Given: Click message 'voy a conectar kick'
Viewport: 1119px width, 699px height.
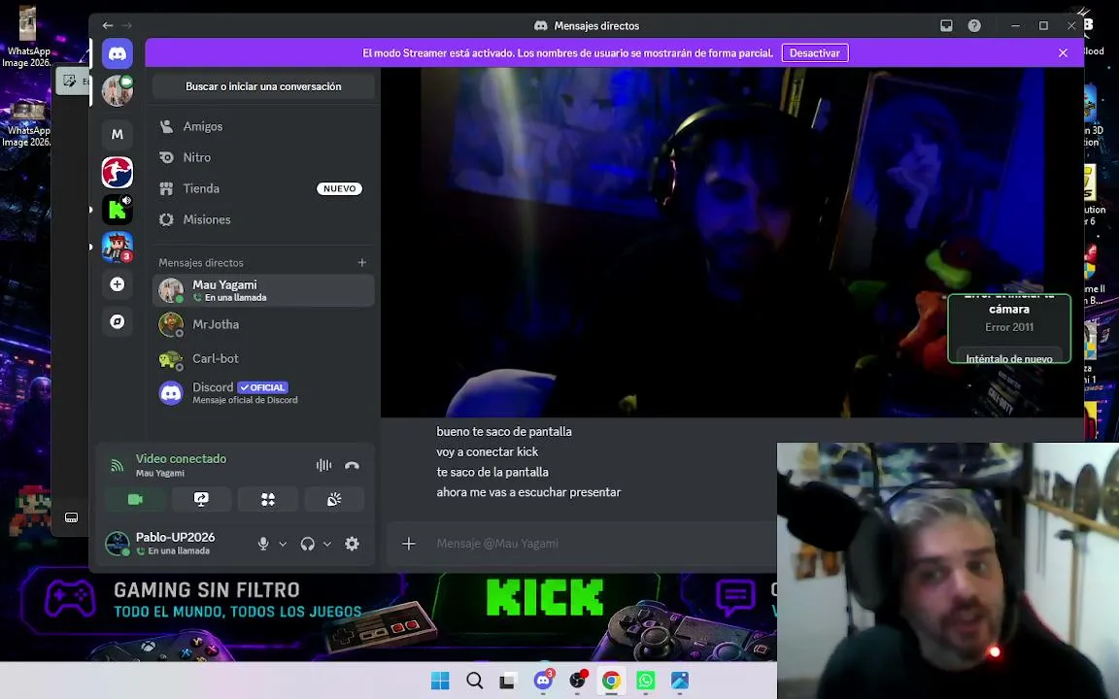Looking at the screenshot, I should coord(488,451).
